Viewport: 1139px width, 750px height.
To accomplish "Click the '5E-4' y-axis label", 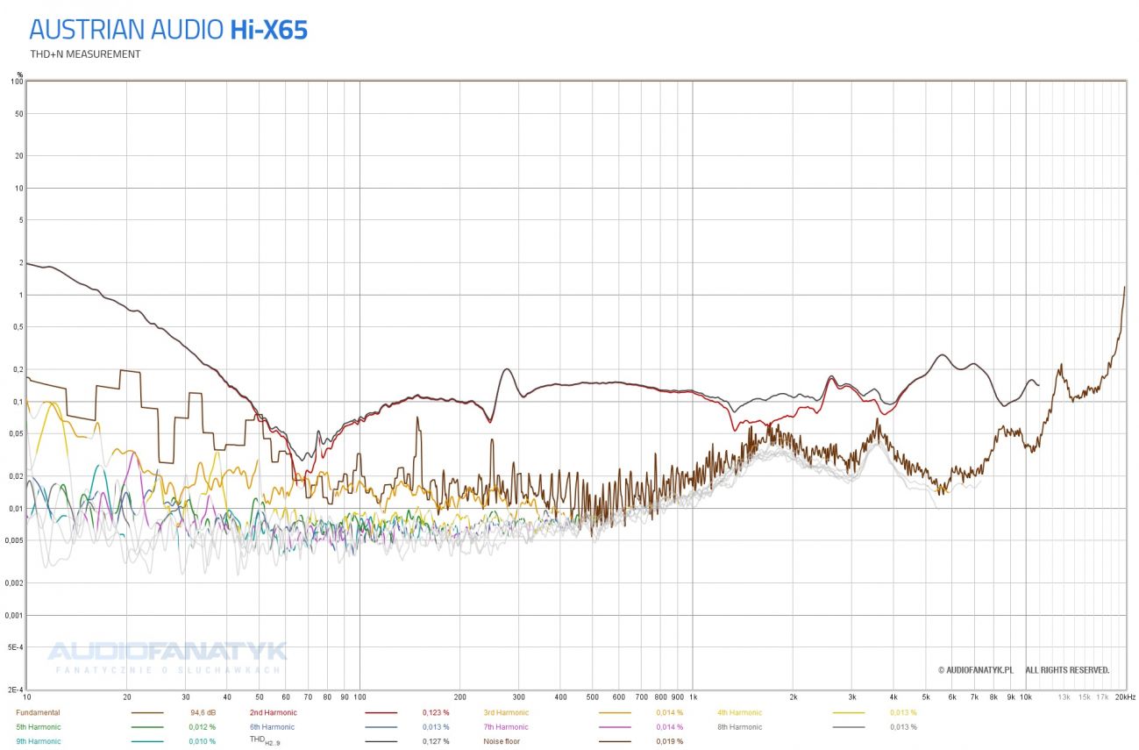I will coord(15,647).
